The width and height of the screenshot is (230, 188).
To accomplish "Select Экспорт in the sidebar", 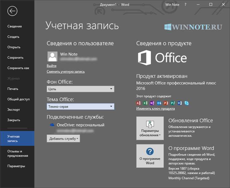I will coord(13,110).
